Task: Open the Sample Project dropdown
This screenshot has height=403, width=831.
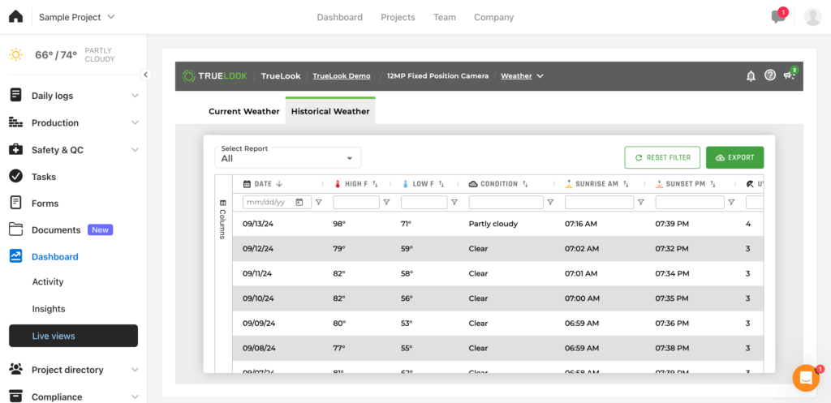Action: coord(77,17)
